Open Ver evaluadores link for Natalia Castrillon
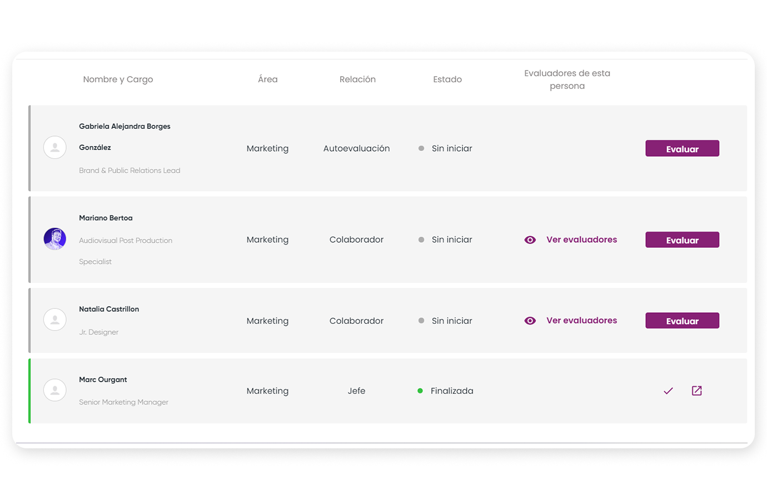The height and width of the screenshot is (500, 767). click(581, 321)
